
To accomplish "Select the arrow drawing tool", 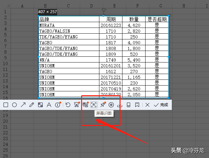I will pos(23,105).
